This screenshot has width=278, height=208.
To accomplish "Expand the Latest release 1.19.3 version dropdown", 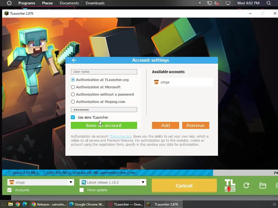I will pos(143,182).
